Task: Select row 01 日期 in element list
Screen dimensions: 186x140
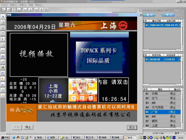Action: [x=163, y=94]
